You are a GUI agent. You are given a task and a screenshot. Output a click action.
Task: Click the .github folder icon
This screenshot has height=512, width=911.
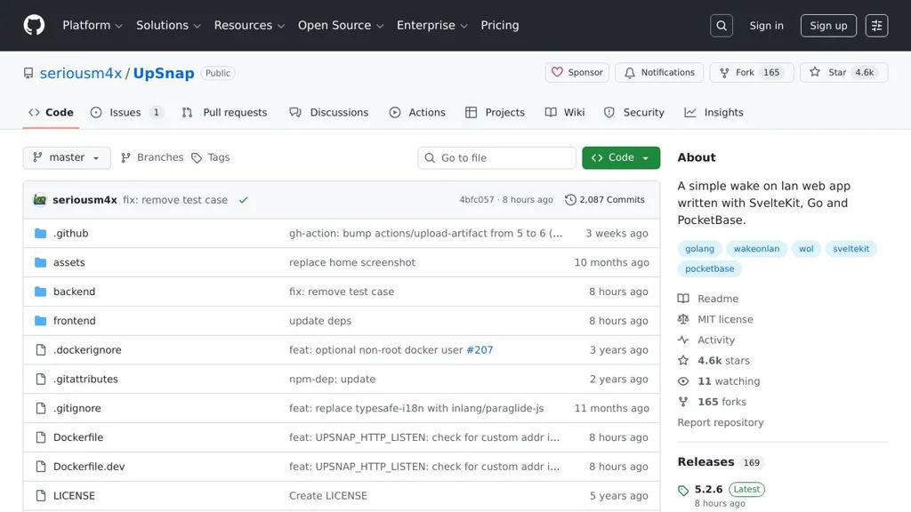[x=40, y=234]
